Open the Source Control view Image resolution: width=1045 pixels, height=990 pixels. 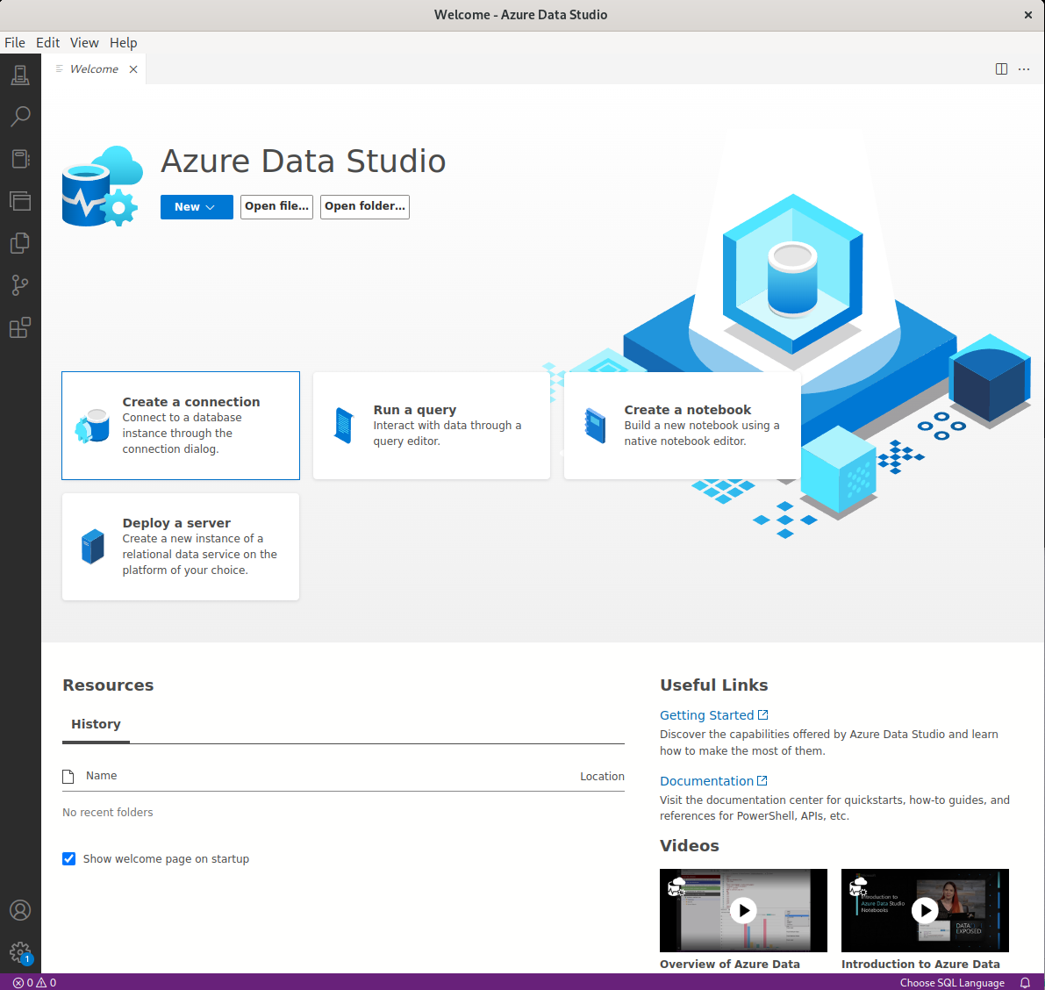click(20, 285)
